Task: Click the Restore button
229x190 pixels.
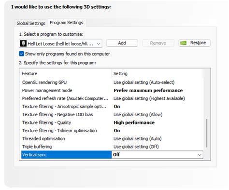Action: point(195,43)
